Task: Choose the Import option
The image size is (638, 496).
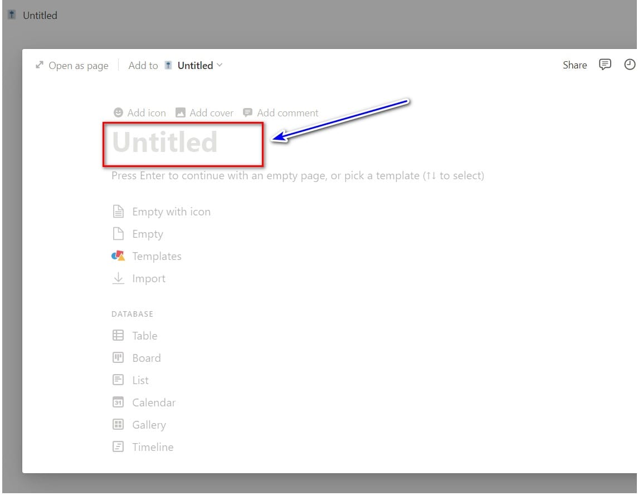Action: (139, 278)
